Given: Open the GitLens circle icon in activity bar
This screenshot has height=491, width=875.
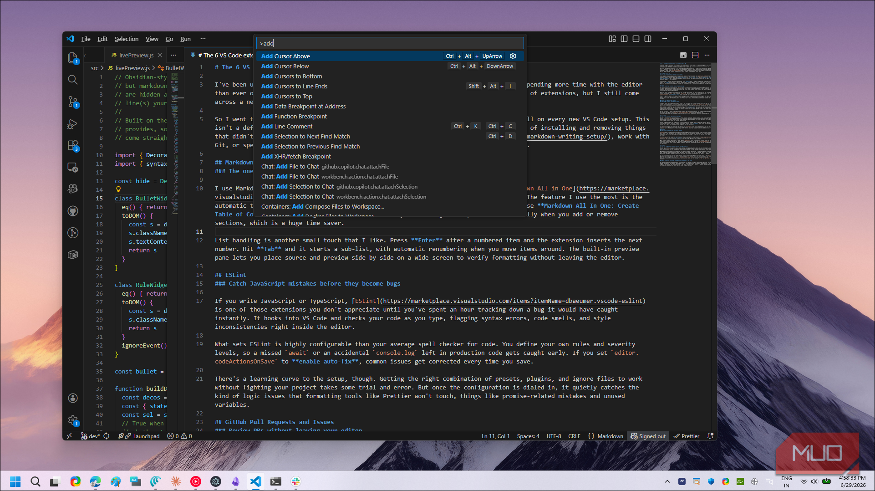Looking at the screenshot, I should click(x=73, y=233).
